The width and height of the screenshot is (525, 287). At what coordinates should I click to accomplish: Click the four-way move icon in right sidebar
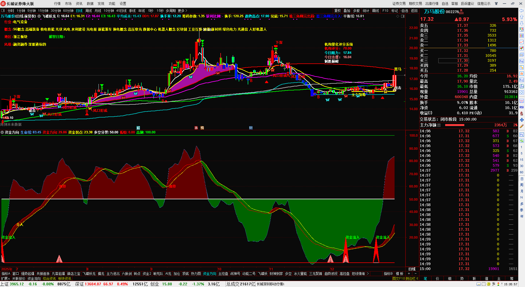[522, 120]
